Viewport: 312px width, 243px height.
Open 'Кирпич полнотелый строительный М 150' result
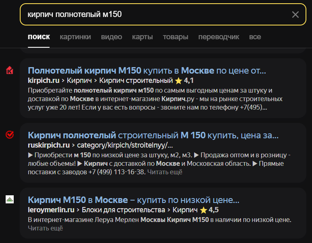click(x=153, y=135)
